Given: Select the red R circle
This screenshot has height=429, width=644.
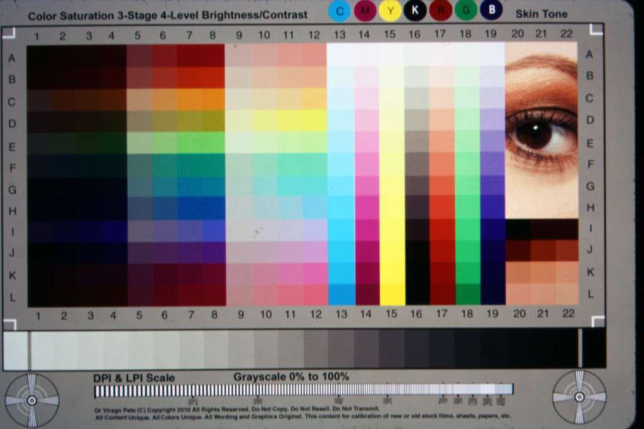Looking at the screenshot, I should point(440,11).
